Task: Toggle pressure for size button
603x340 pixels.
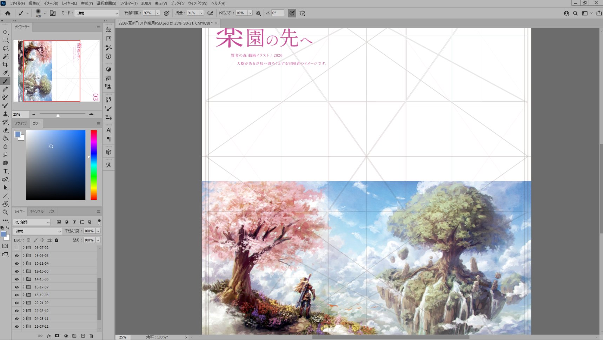Action: tap(292, 13)
